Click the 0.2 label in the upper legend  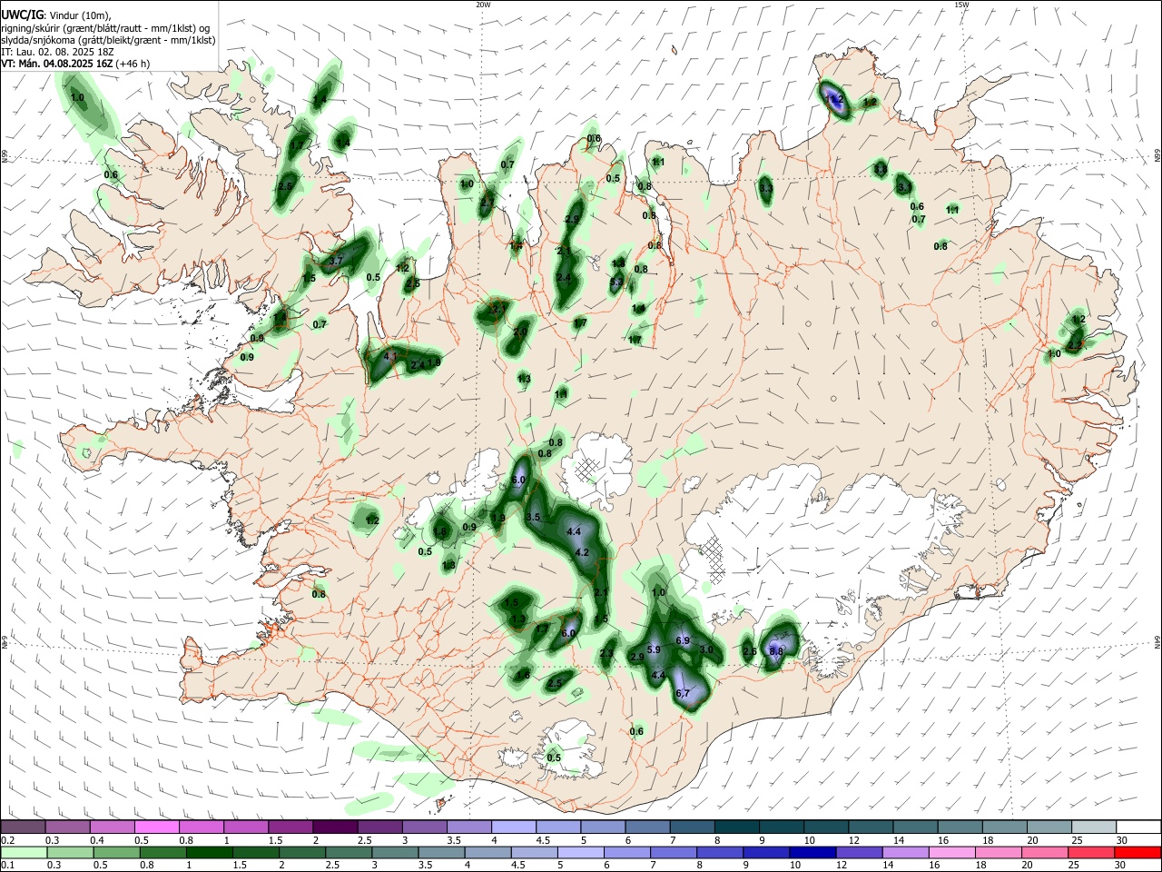point(6,840)
